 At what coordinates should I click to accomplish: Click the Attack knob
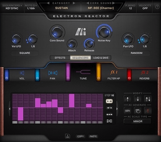click(x=72, y=44)
